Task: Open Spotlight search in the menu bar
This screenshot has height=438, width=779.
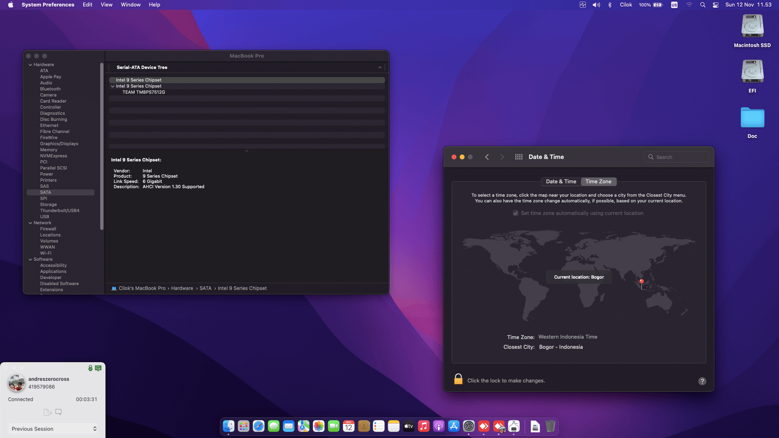Action: [703, 5]
